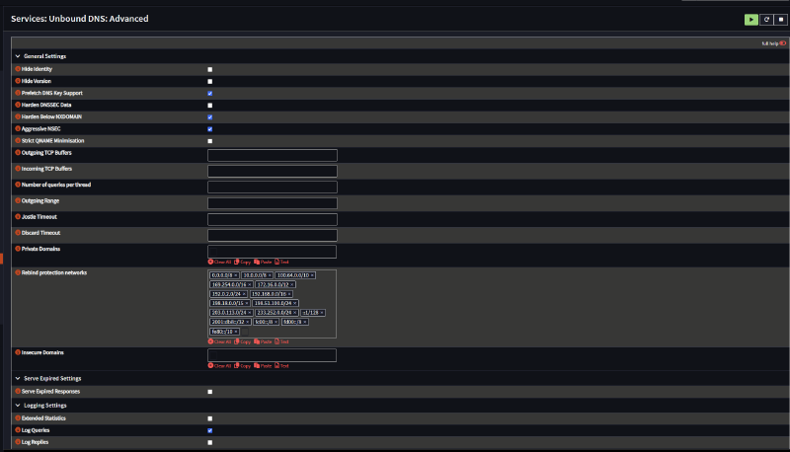Stop the Unbound DNS service

[x=781, y=20]
